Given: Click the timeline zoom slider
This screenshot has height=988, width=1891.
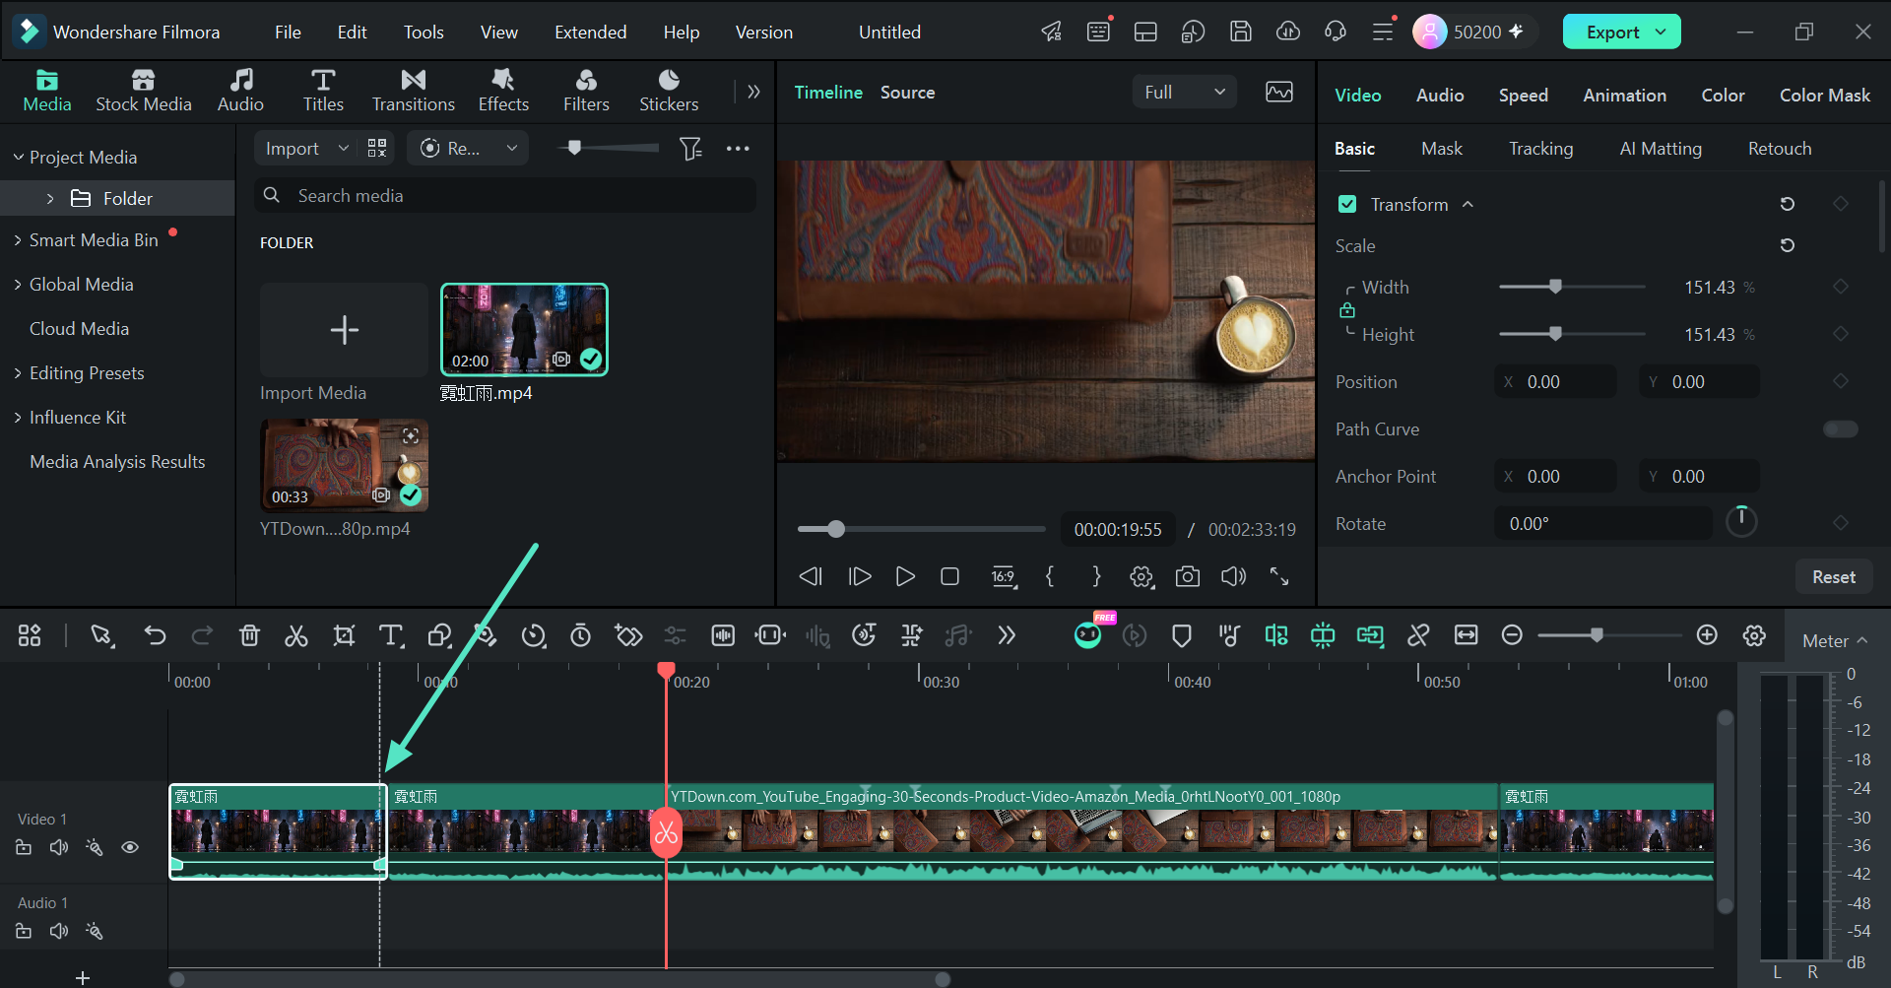Looking at the screenshot, I should pos(1609,636).
